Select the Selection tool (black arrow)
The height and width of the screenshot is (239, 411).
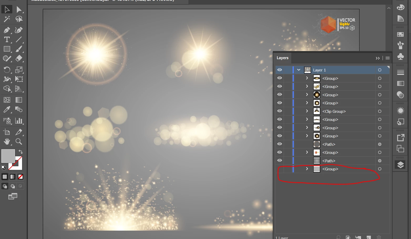[7, 9]
